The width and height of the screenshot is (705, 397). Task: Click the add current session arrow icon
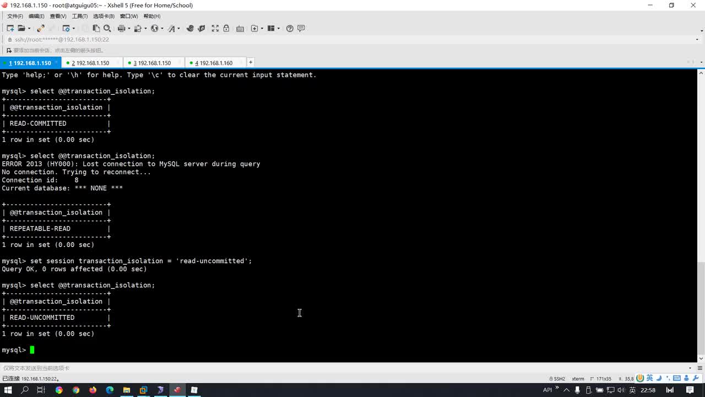click(9, 50)
